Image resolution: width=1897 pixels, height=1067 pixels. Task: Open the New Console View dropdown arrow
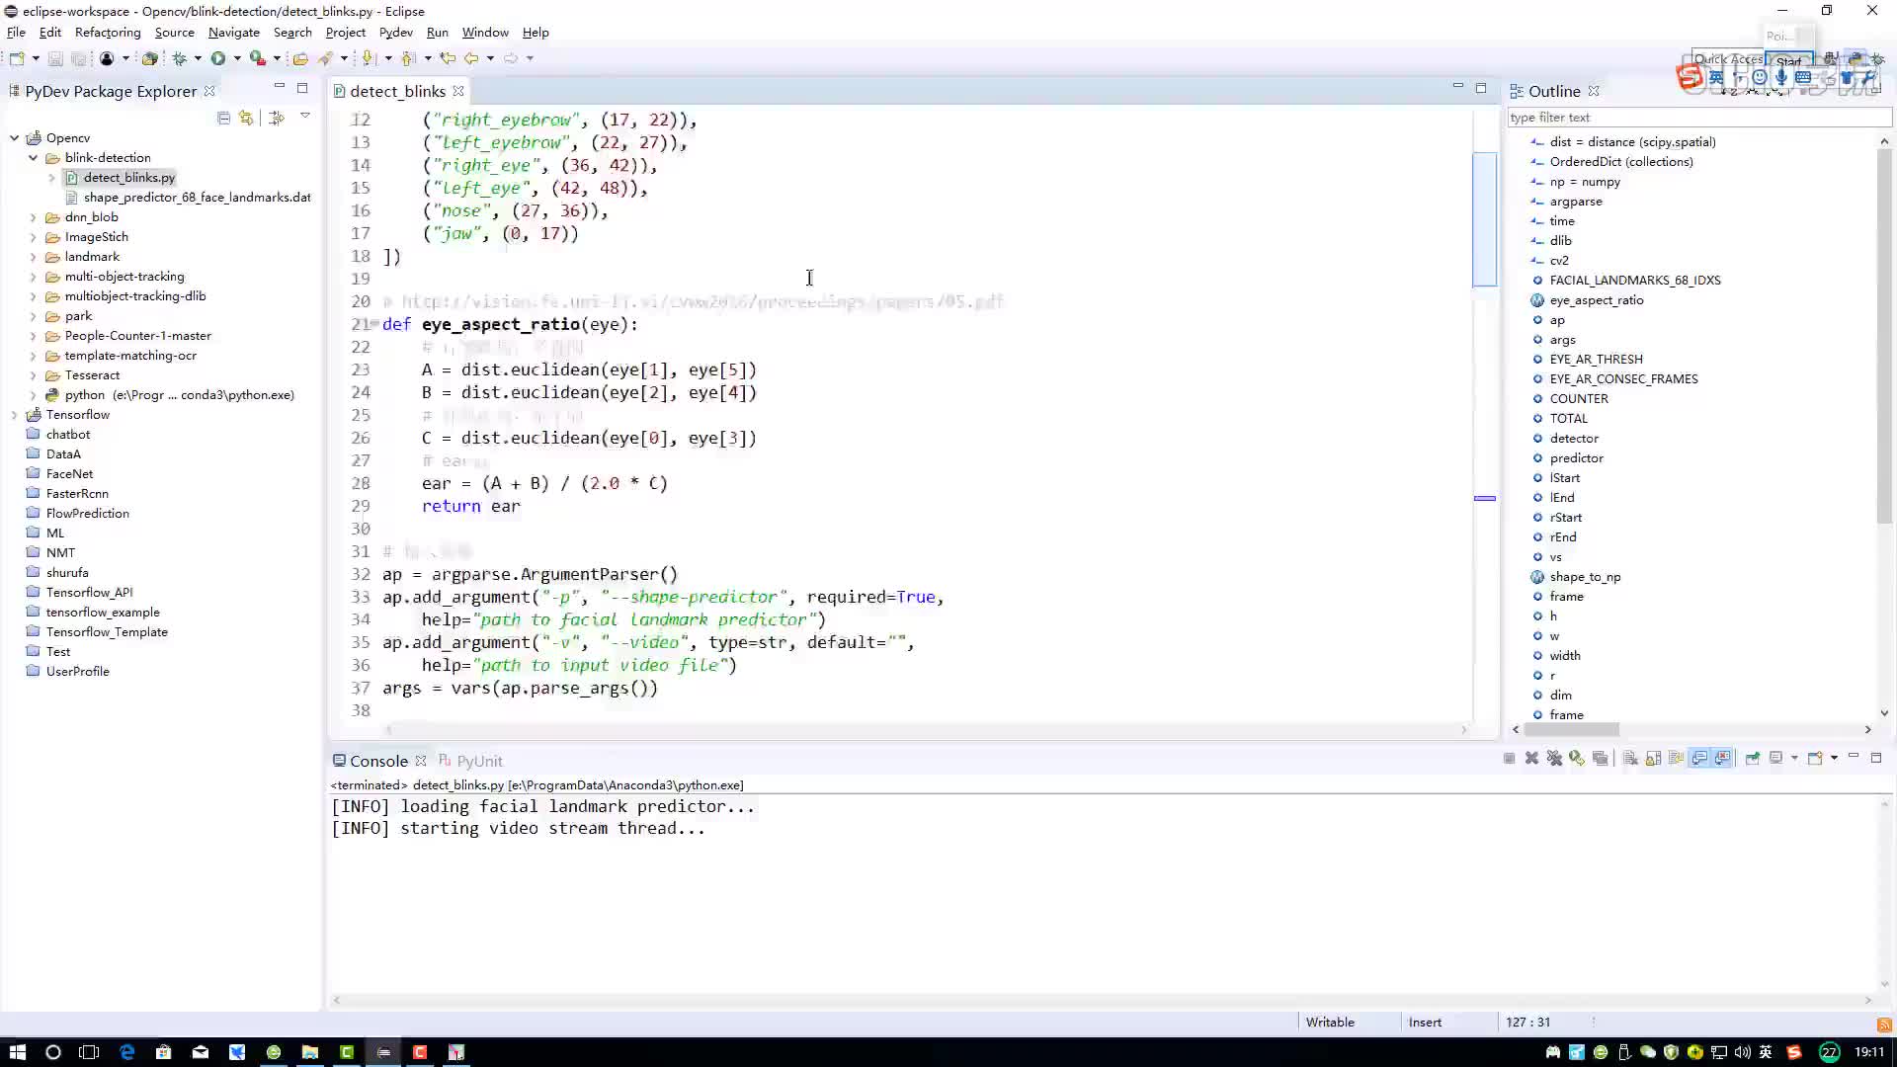point(1834,758)
